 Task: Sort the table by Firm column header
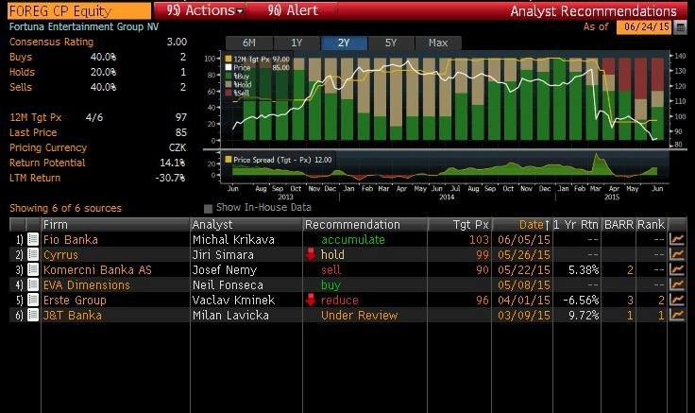pos(115,225)
